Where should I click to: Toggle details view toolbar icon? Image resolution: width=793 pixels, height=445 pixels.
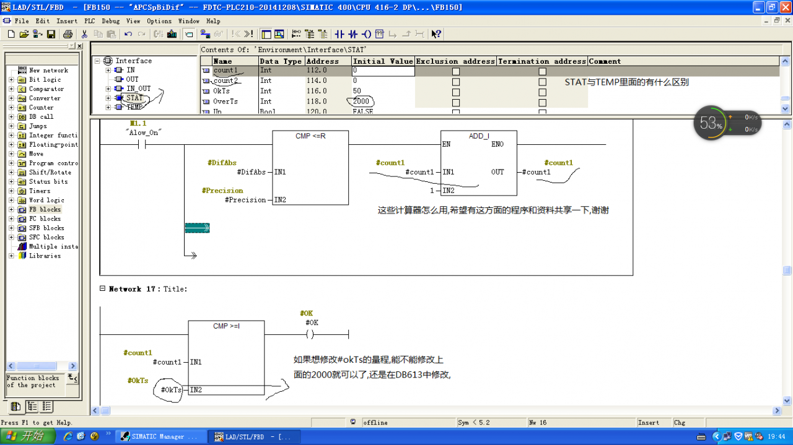coord(279,34)
